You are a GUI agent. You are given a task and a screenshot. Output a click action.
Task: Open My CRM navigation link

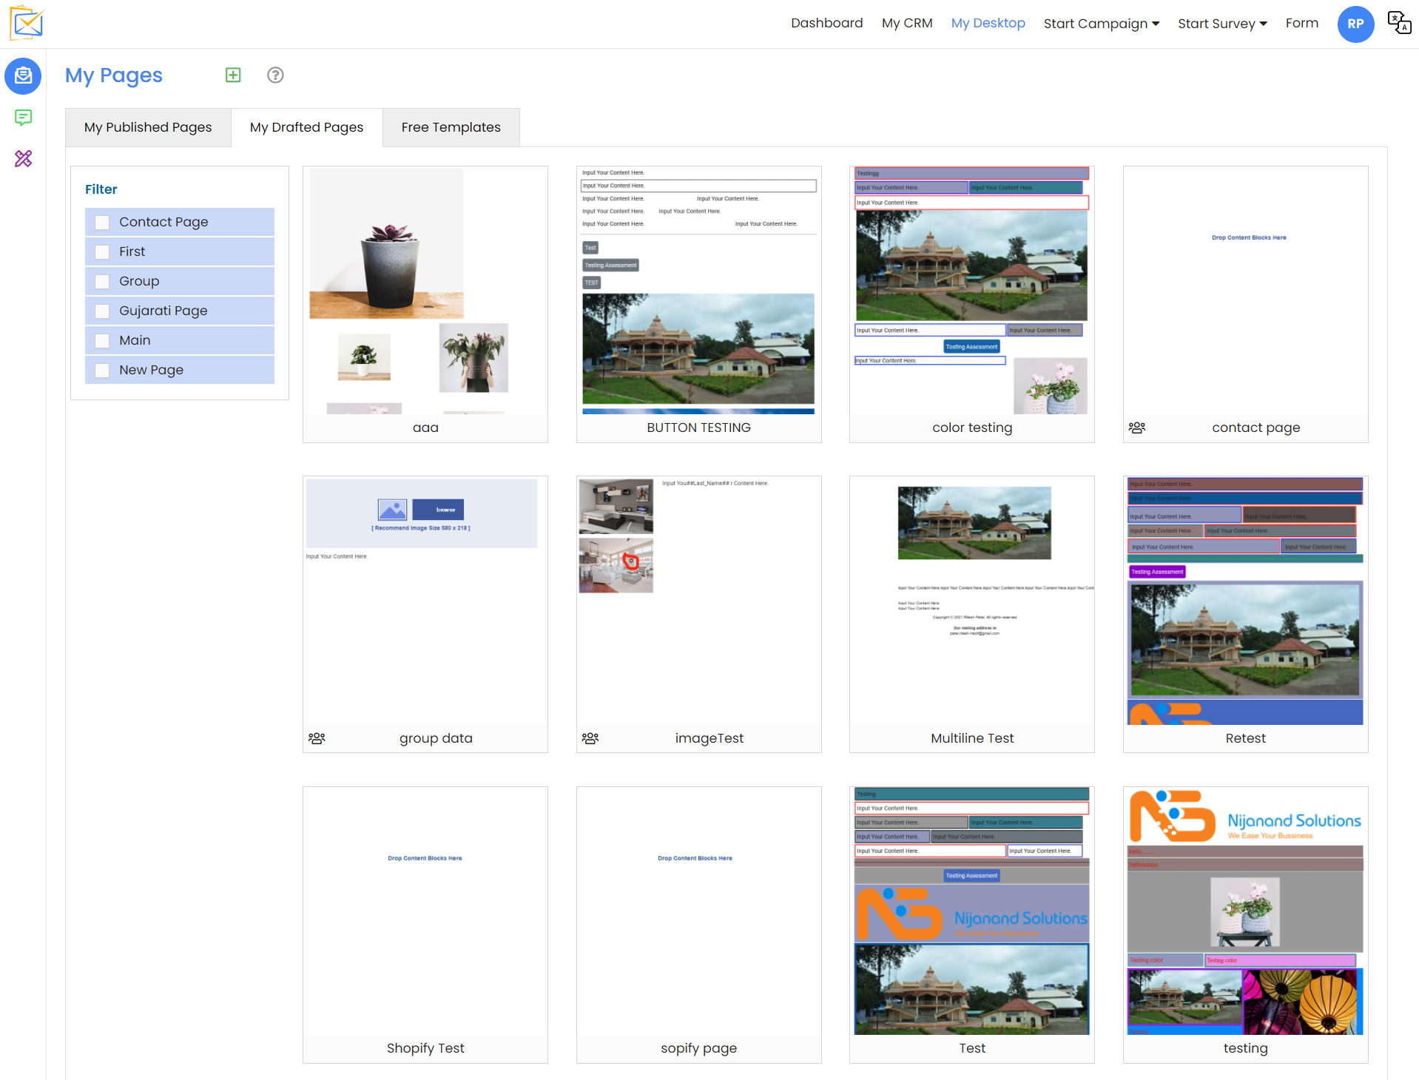click(x=906, y=23)
